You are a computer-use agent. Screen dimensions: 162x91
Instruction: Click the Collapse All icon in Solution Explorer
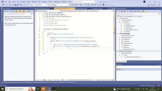click(133, 11)
